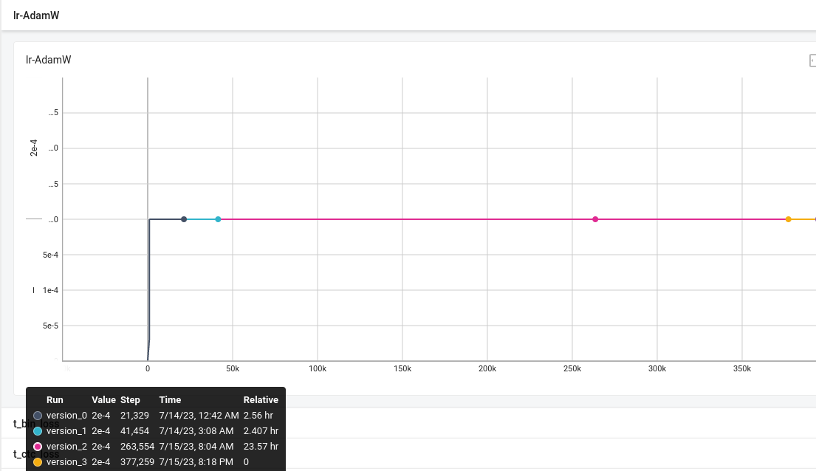Click the Run column header
The image size is (816, 471).
[x=55, y=399]
